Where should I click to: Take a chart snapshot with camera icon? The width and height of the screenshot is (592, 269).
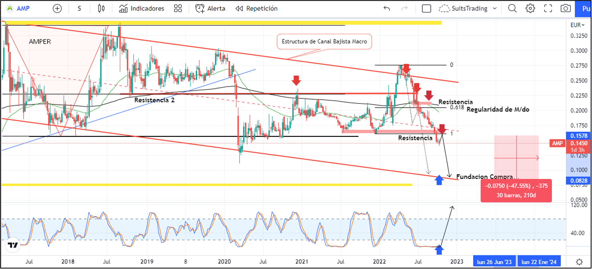(x=566, y=8)
